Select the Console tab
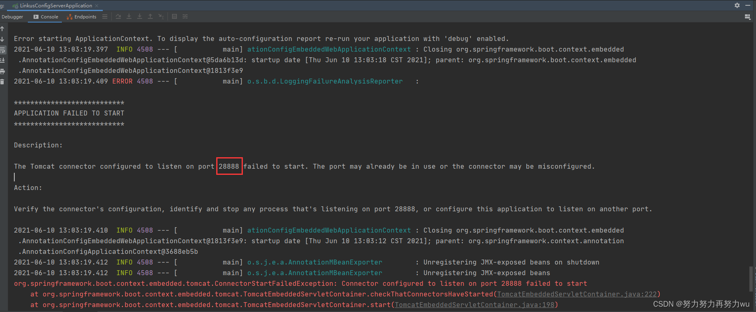The height and width of the screenshot is (312, 756). point(46,17)
